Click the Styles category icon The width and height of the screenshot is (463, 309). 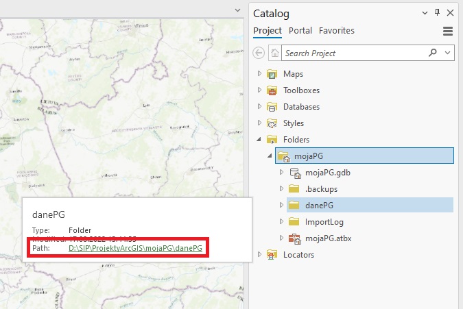pyautogui.click(x=273, y=123)
